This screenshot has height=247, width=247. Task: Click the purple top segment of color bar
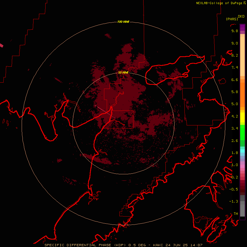[x=242, y=27]
